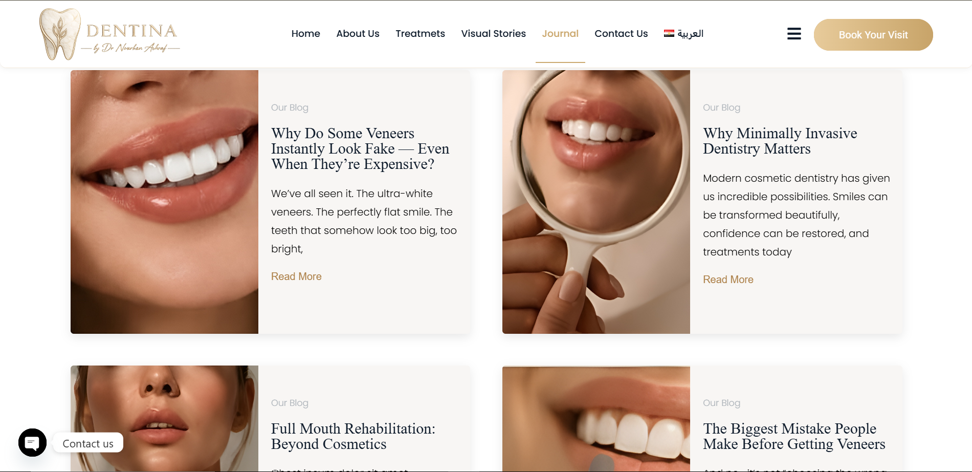Read More about fake-looking veneers
972x472 pixels.
coord(296,276)
